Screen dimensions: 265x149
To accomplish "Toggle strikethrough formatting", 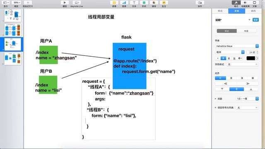I will tap(234, 58).
